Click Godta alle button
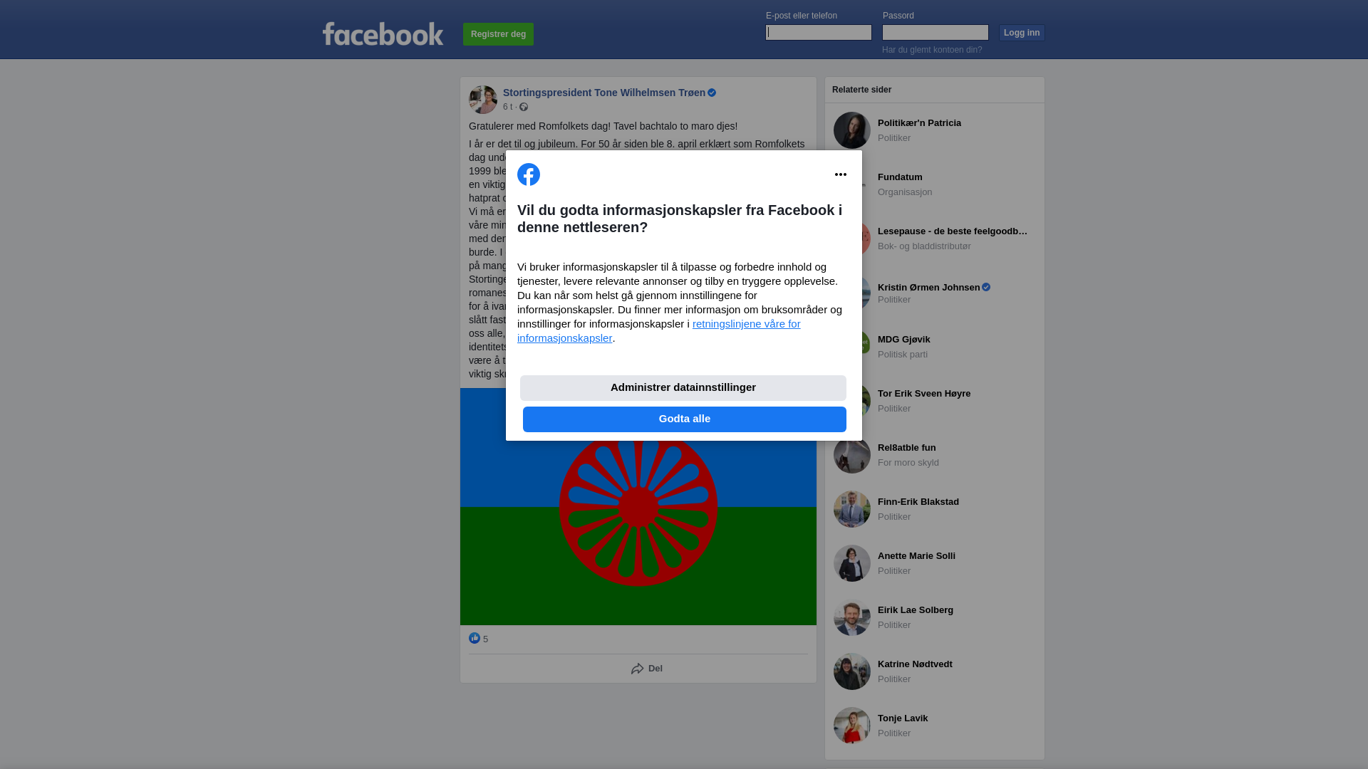The height and width of the screenshot is (769, 1368). (x=685, y=419)
